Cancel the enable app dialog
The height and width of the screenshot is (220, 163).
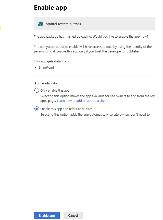[73, 215]
